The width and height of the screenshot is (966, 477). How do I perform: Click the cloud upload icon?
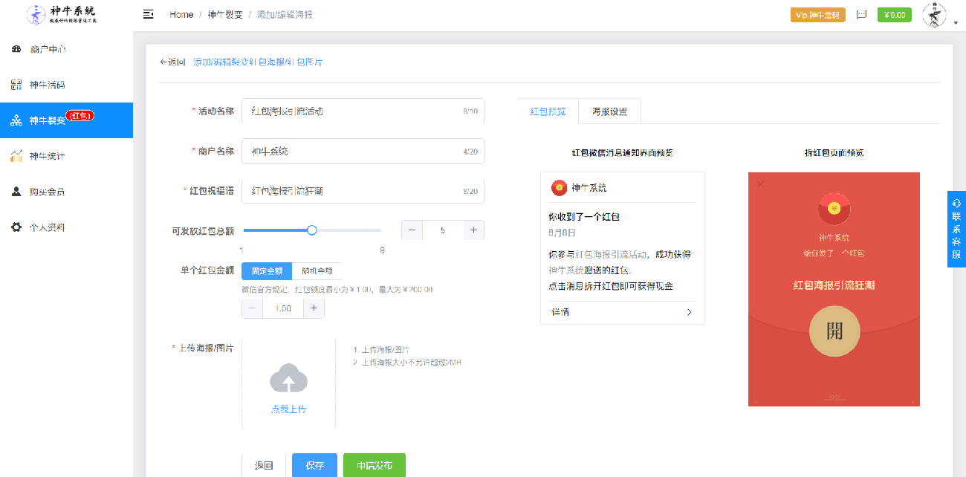[x=288, y=378]
